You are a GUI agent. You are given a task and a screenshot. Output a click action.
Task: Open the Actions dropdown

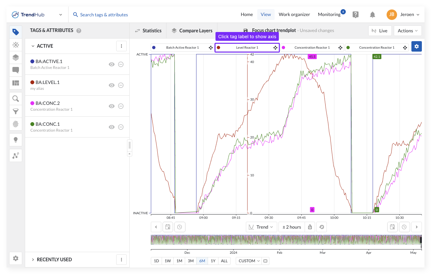(x=407, y=31)
